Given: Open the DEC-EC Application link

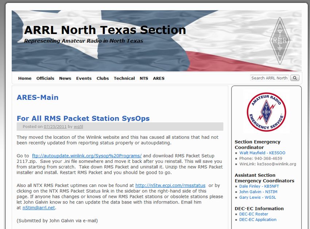Looking at the screenshot, I should (x=258, y=220).
